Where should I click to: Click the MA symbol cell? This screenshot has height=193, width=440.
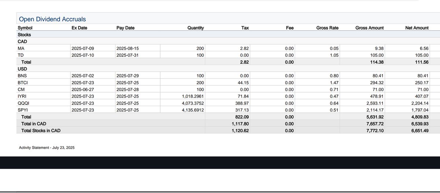21,48
